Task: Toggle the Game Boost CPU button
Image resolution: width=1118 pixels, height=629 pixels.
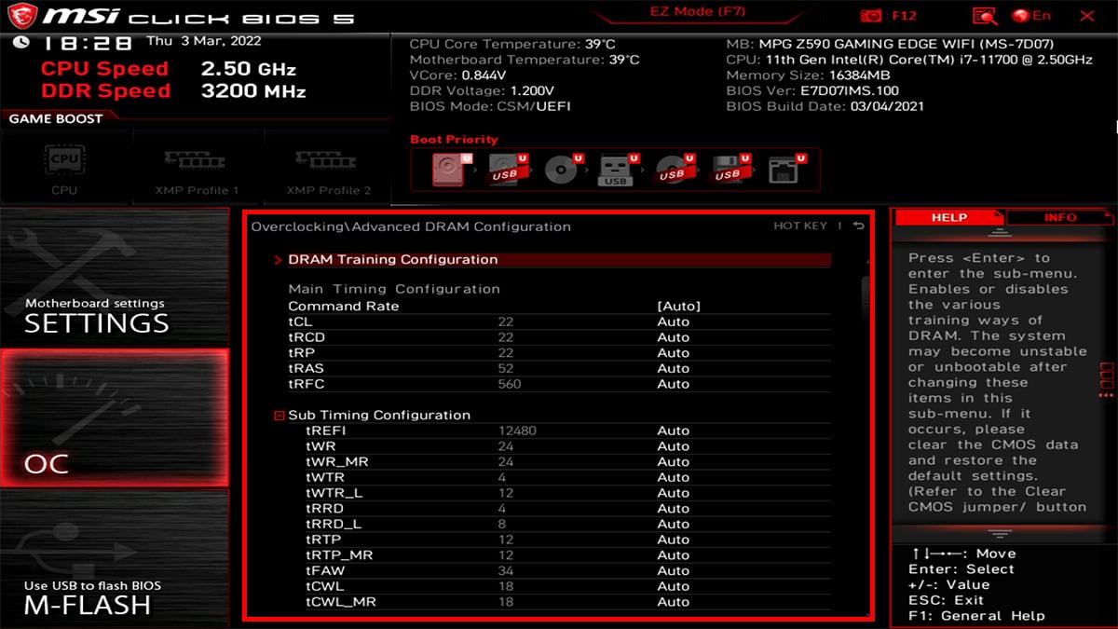Action: [x=64, y=166]
